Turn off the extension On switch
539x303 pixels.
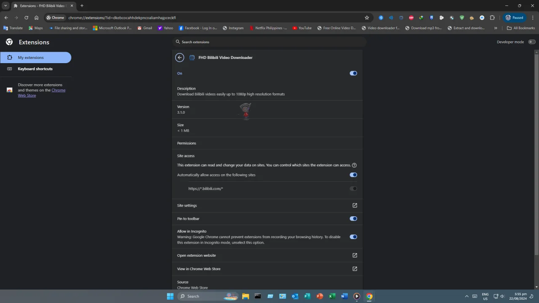(353, 73)
